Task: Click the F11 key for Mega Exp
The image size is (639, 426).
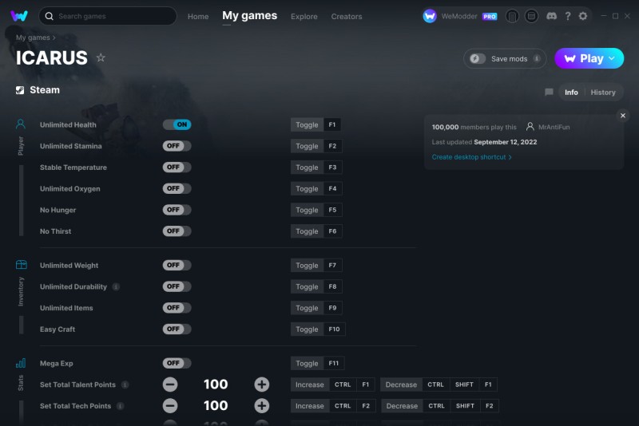Action: pyautogui.click(x=333, y=363)
